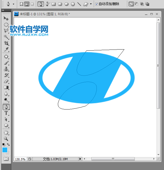Screen dimensions: 164x170
Task: Uncheck the 自动添加/删除 checkbox
Action: coord(96,4)
